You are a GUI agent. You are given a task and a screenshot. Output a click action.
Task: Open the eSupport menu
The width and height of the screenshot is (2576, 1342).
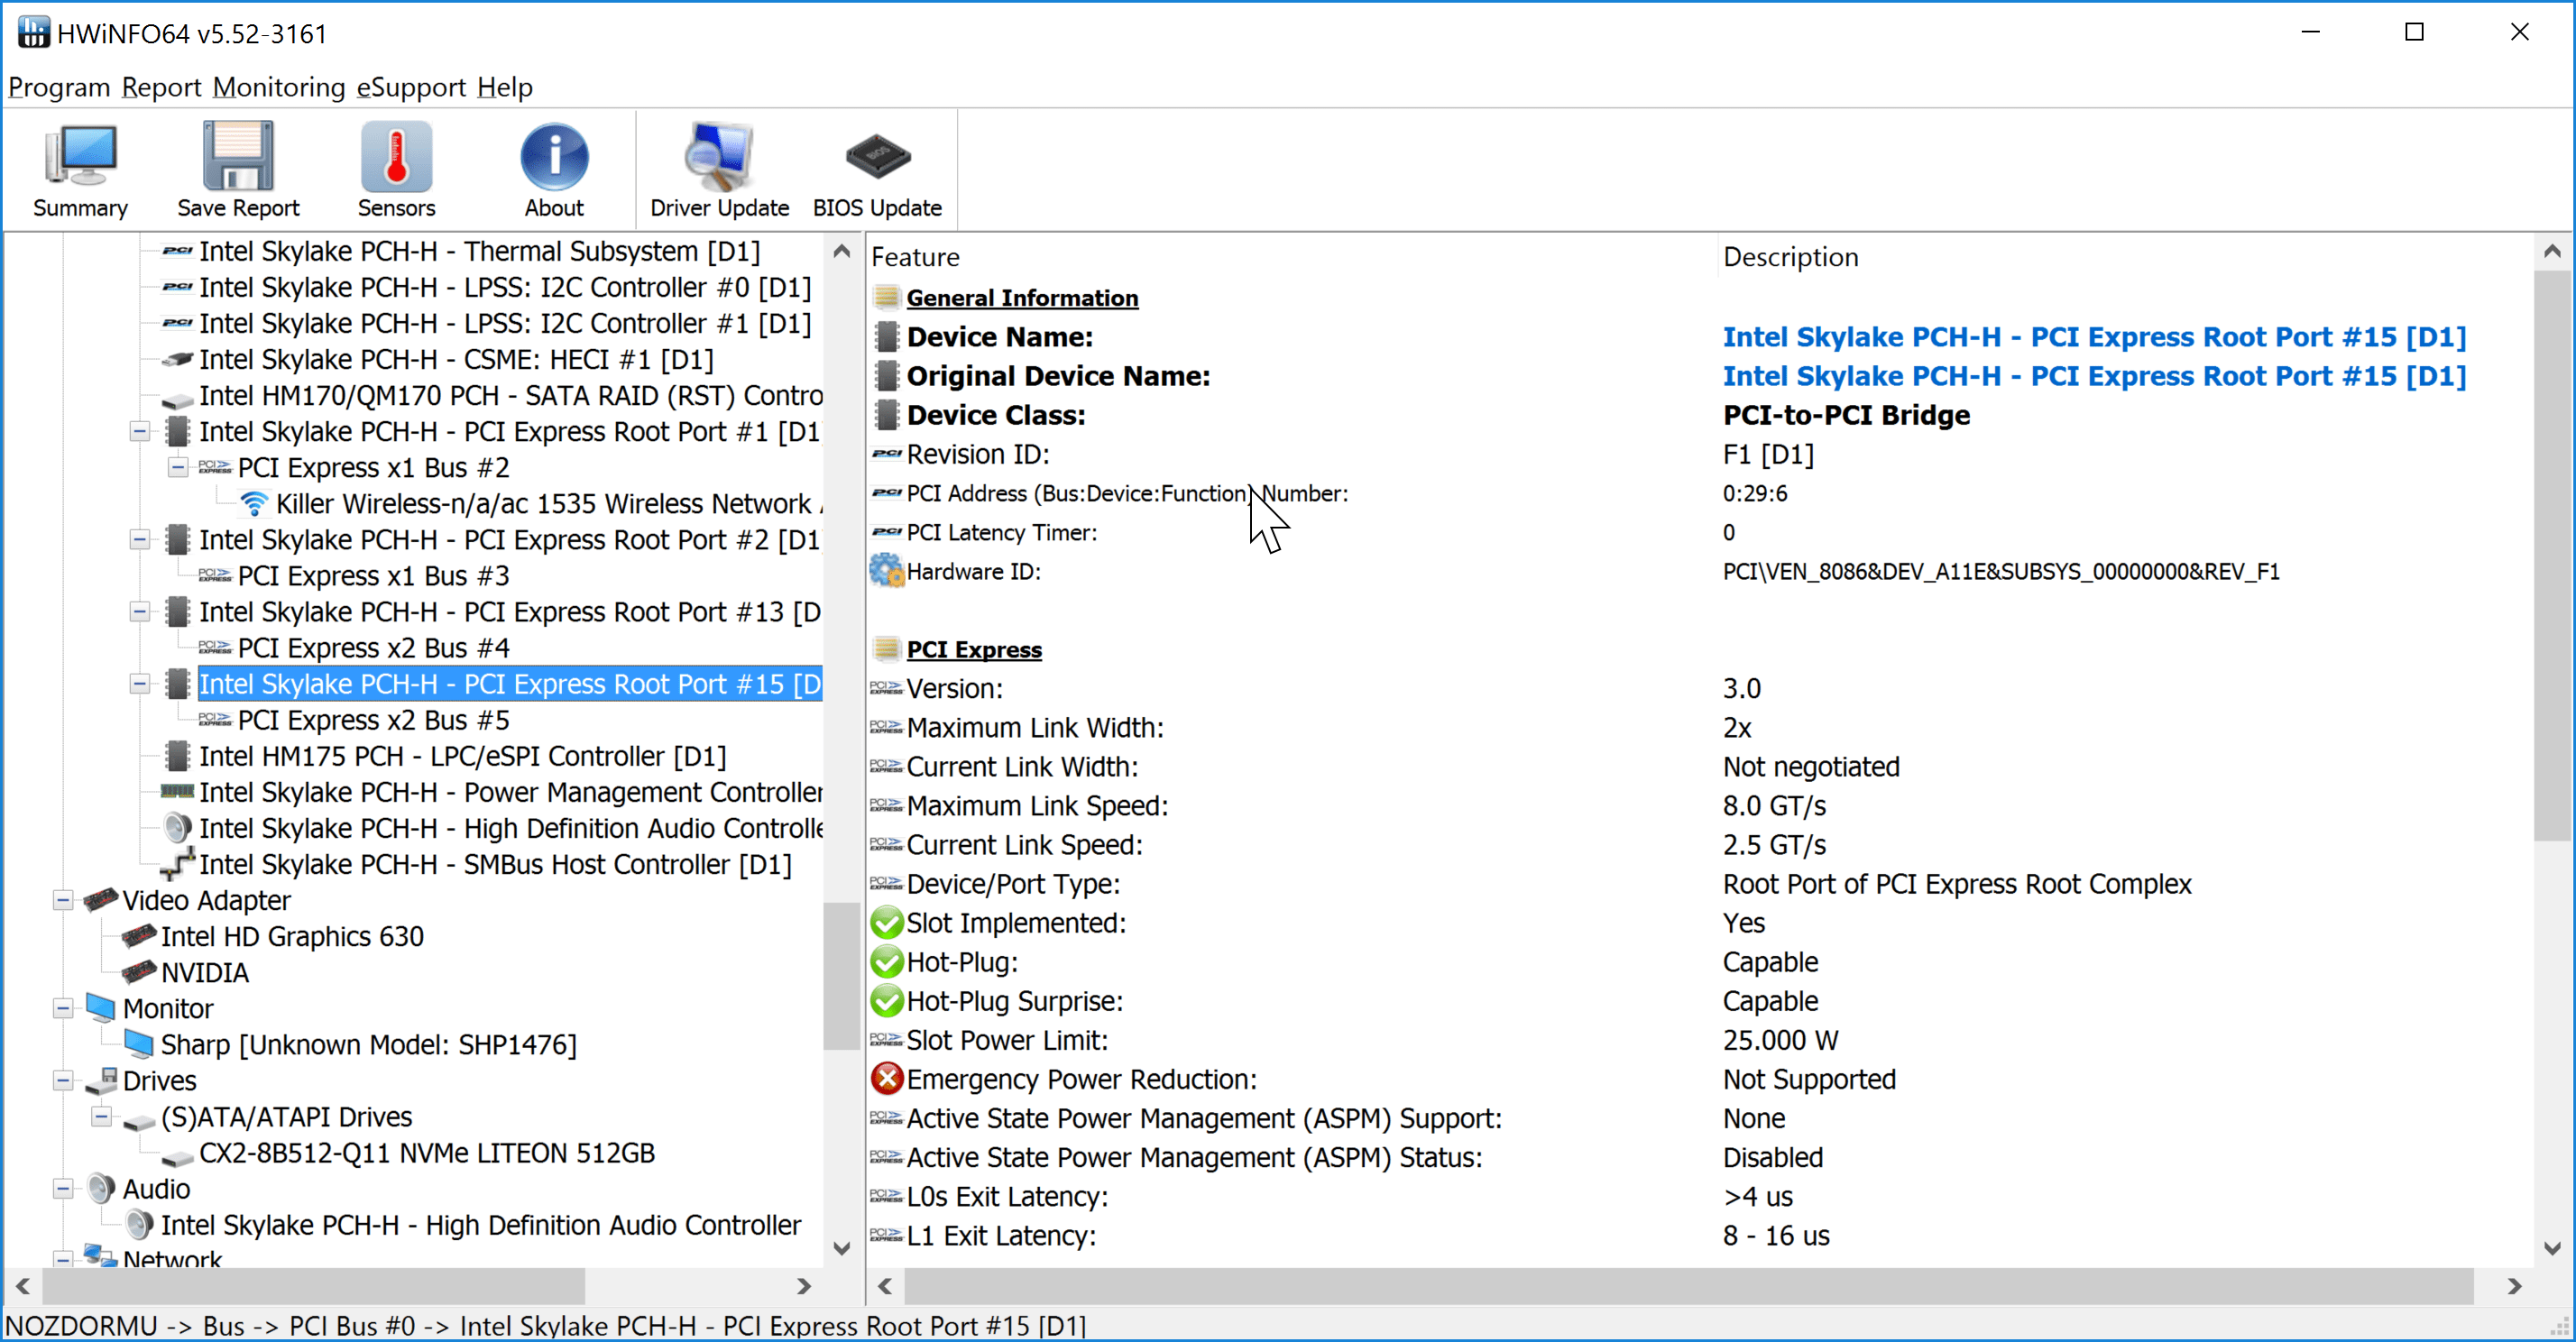pos(411,88)
